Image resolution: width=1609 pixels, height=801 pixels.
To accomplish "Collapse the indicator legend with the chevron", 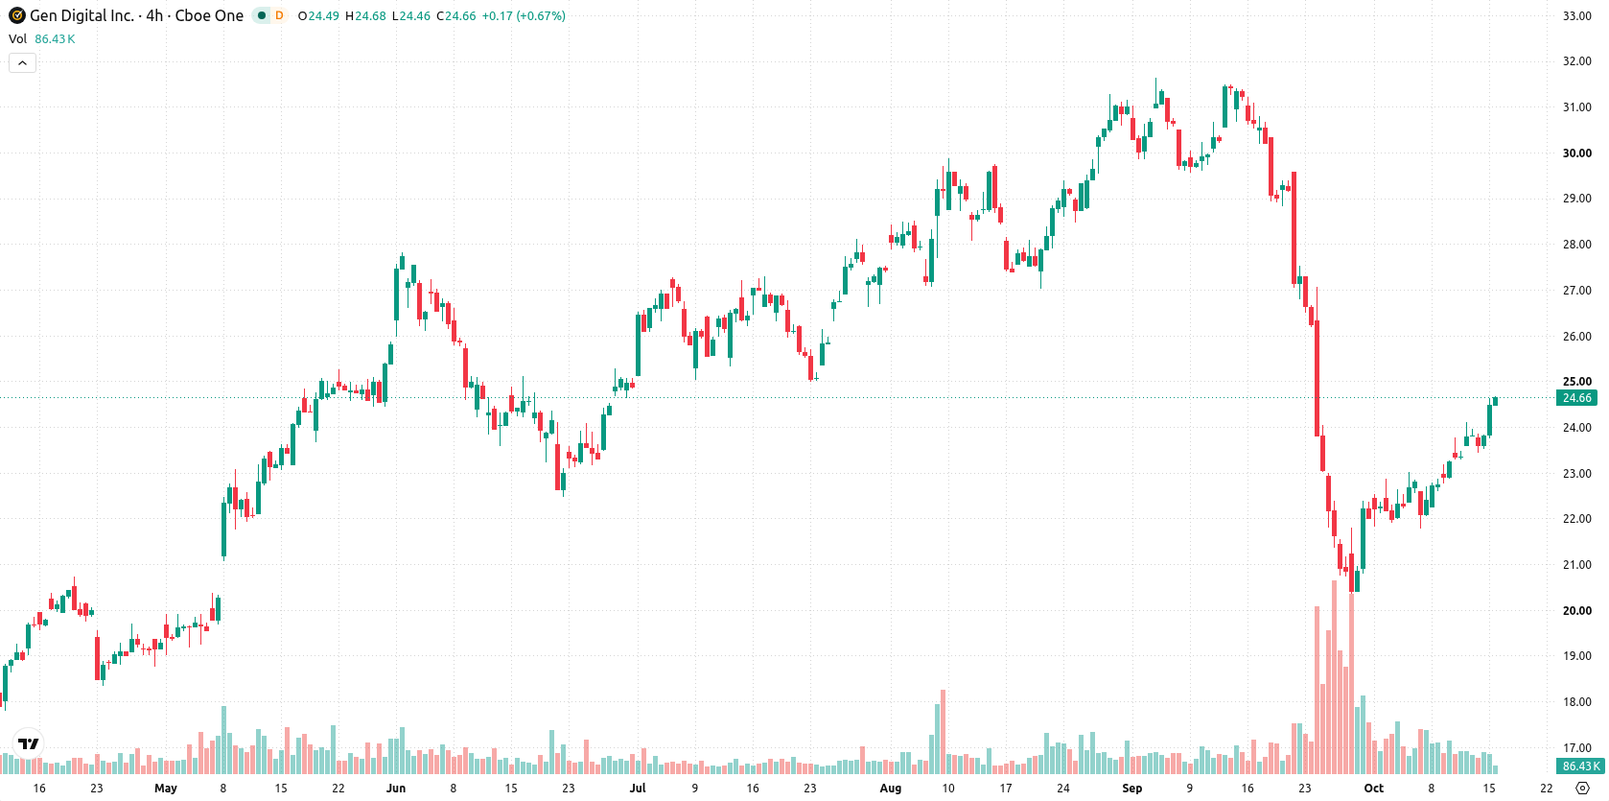I will point(23,63).
